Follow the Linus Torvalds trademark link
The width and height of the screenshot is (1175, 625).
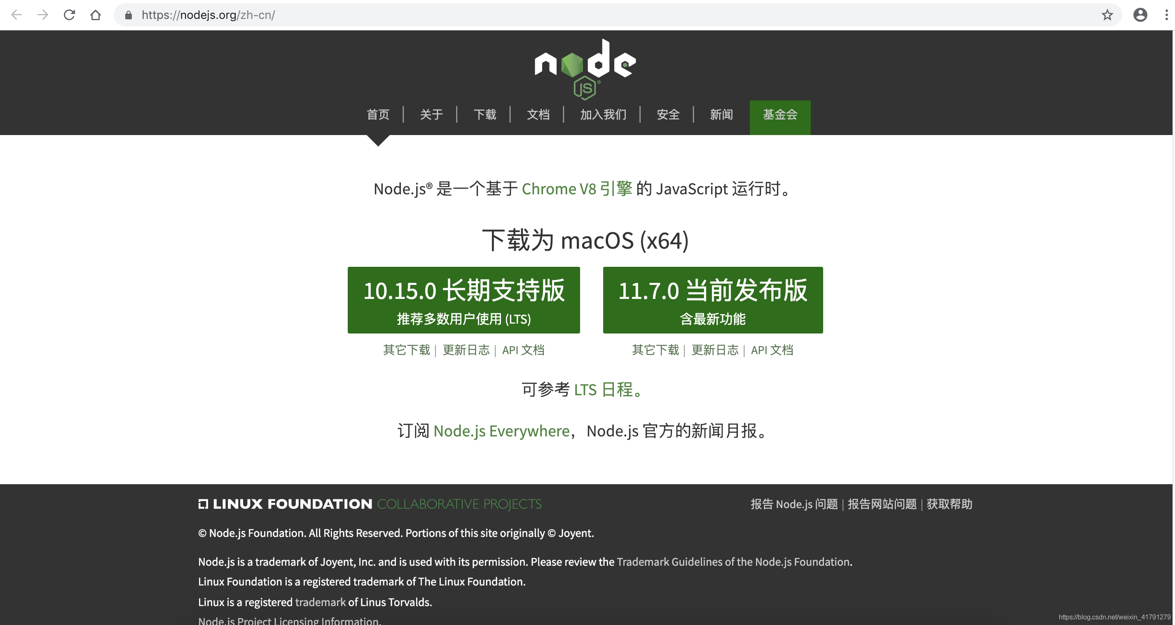(x=320, y=602)
